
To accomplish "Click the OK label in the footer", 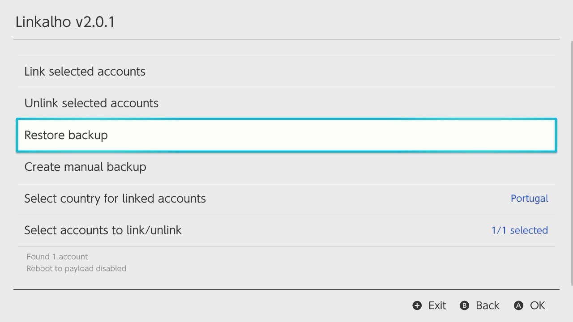I will pos(537,305).
